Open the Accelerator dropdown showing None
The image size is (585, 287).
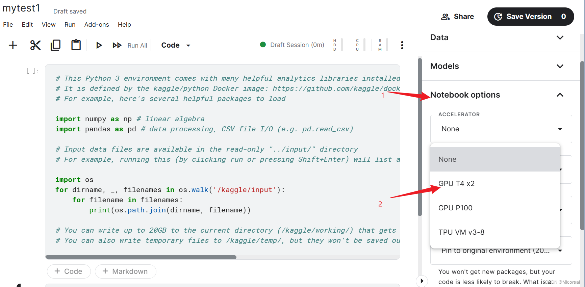pos(501,129)
